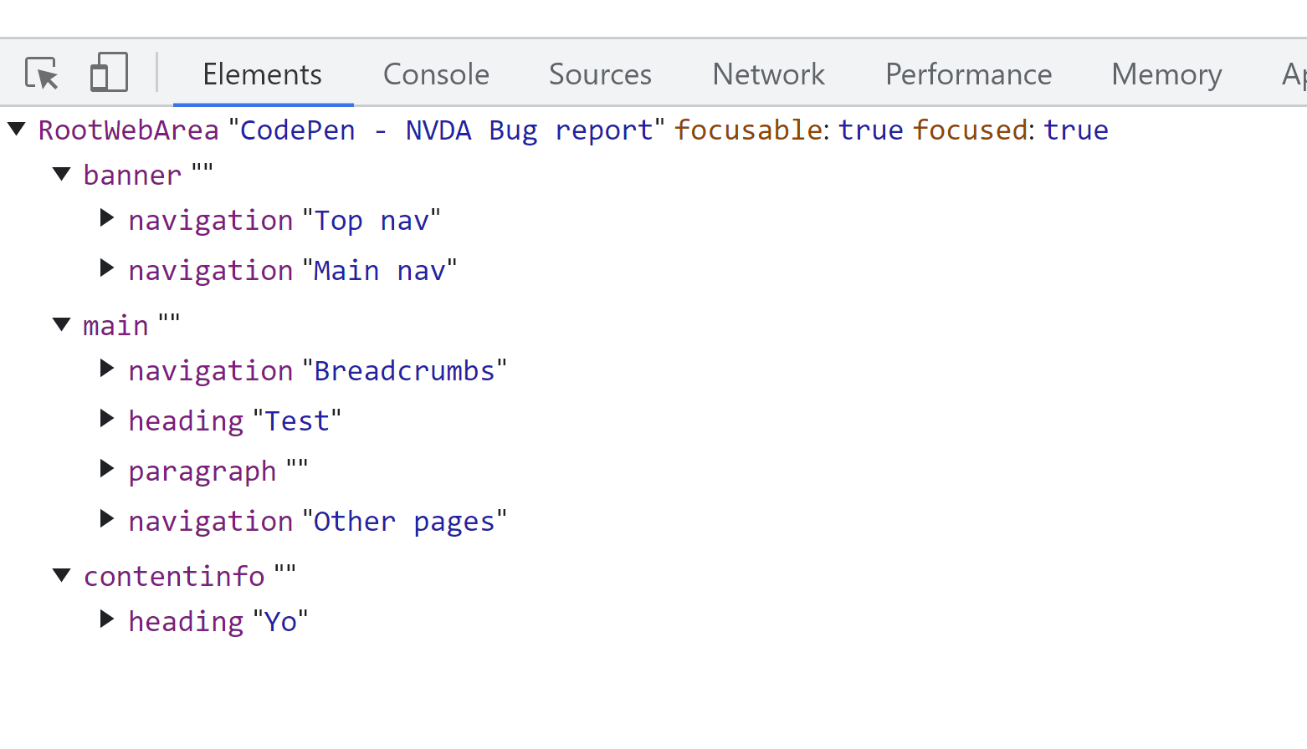Expand the paragraph node
This screenshot has width=1307, height=749.
point(106,469)
